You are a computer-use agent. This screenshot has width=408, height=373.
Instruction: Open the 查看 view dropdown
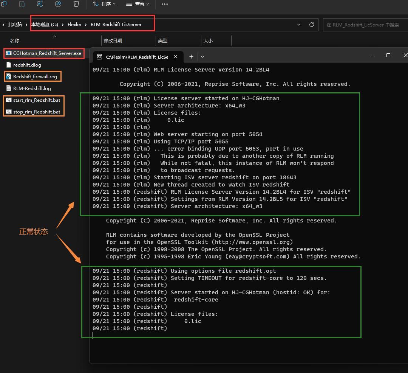point(138,4)
